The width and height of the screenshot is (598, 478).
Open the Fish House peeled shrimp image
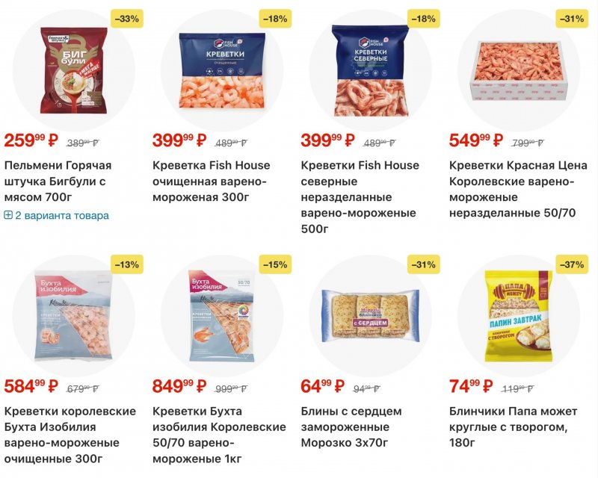pyautogui.click(x=222, y=72)
